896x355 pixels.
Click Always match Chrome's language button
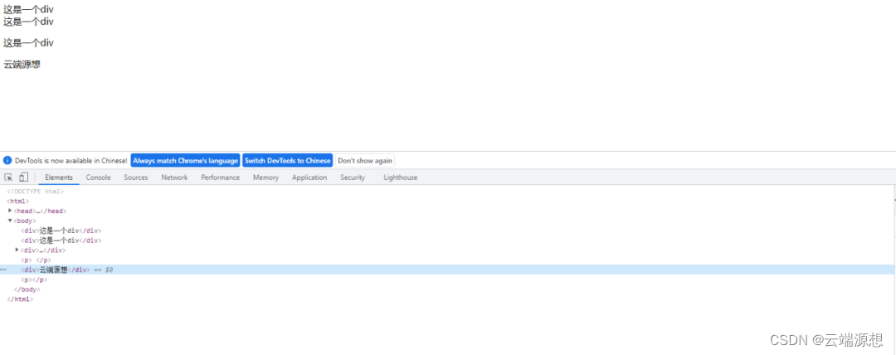186,161
